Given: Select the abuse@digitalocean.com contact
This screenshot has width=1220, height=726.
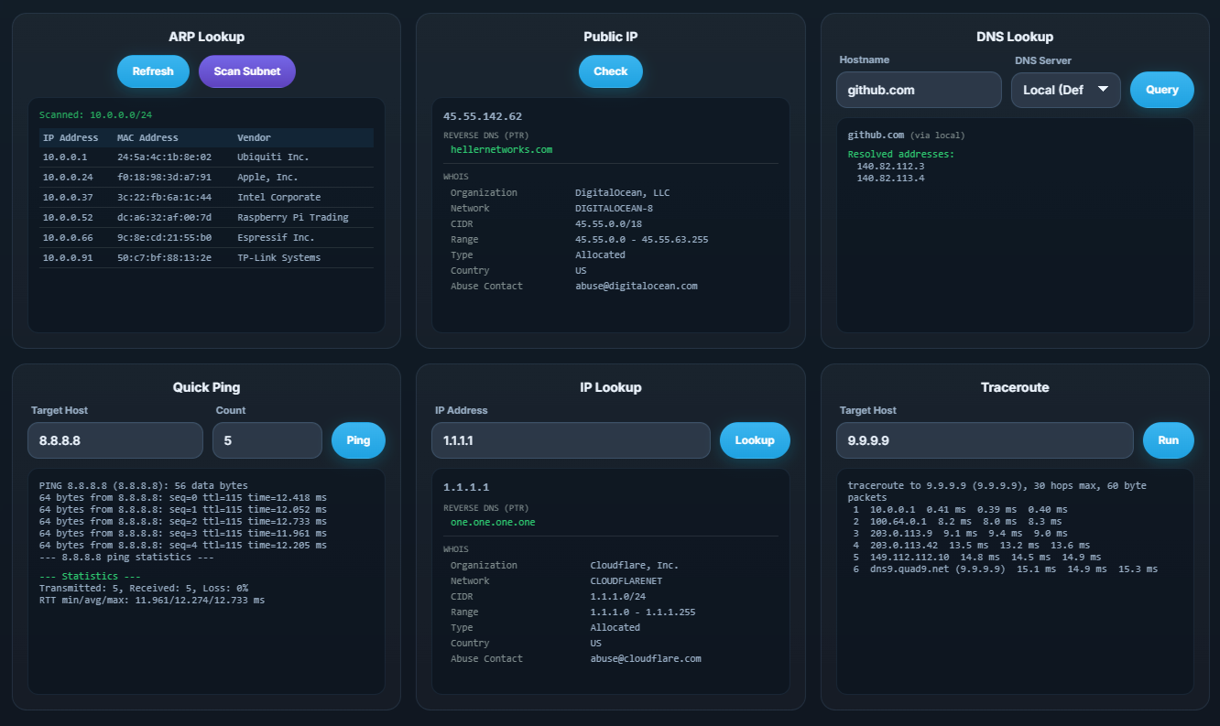Looking at the screenshot, I should click(x=637, y=287).
